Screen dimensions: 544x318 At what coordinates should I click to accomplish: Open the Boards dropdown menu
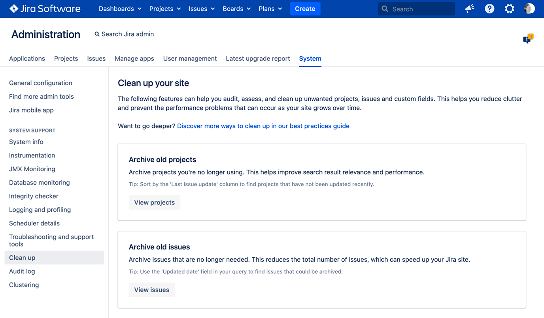click(236, 8)
